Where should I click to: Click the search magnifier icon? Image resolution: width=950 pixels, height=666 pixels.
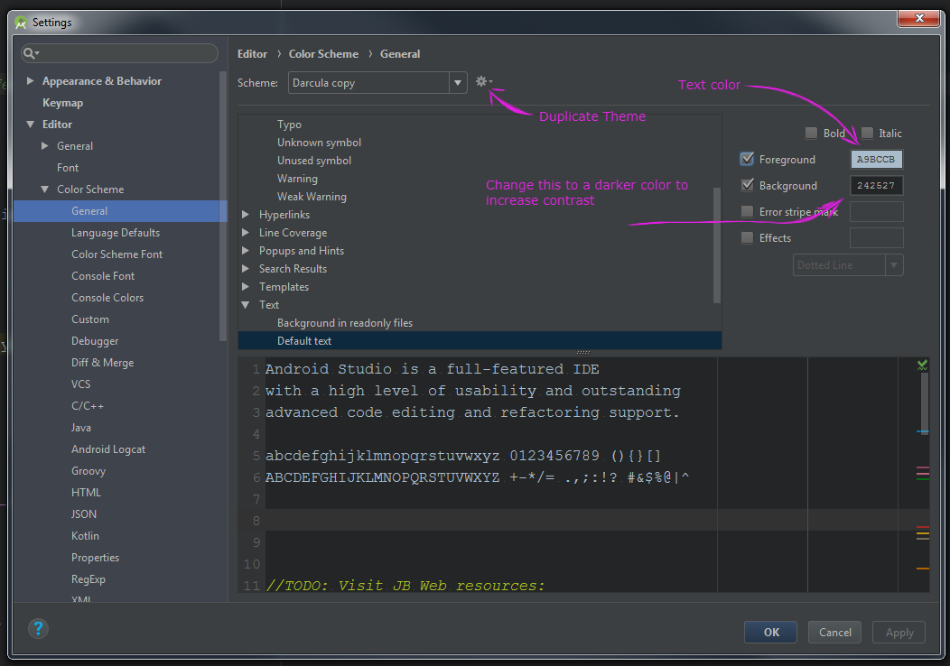[x=30, y=53]
